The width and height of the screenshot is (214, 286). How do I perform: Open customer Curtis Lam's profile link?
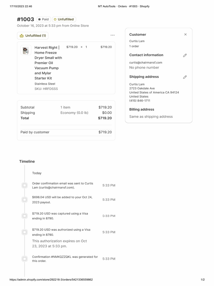pyautogui.click(x=137, y=41)
